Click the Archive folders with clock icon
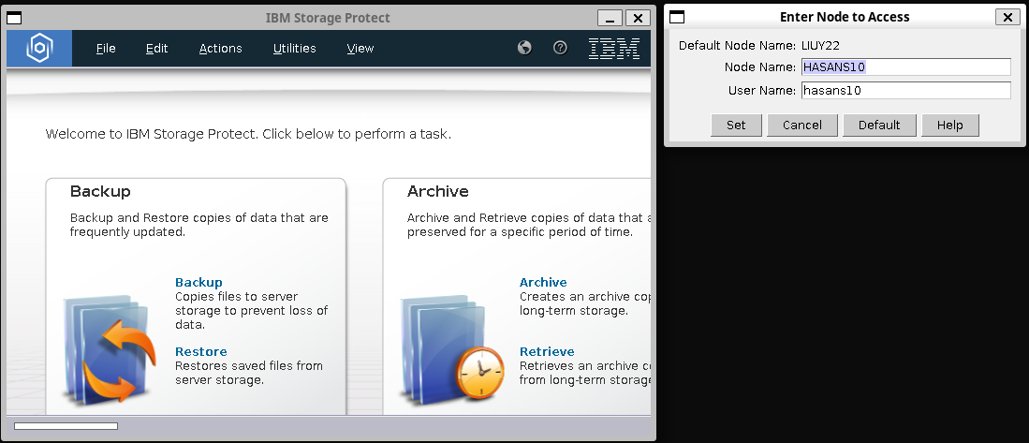Viewport: 1029px width, 443px height. [453, 349]
